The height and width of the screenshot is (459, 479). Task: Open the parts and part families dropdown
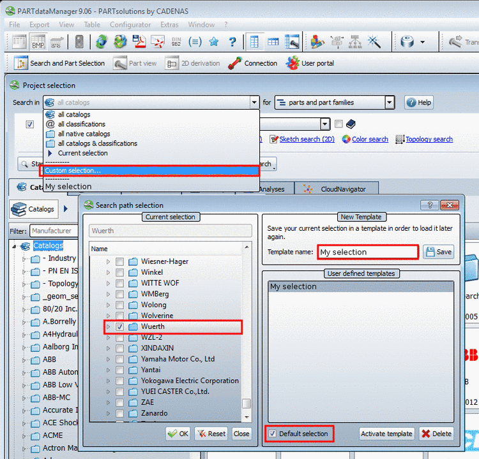[x=389, y=103]
